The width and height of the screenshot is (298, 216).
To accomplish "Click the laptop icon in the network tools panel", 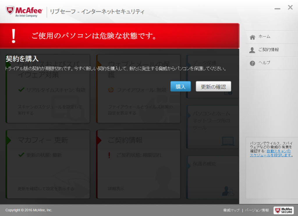I will 228,141.
